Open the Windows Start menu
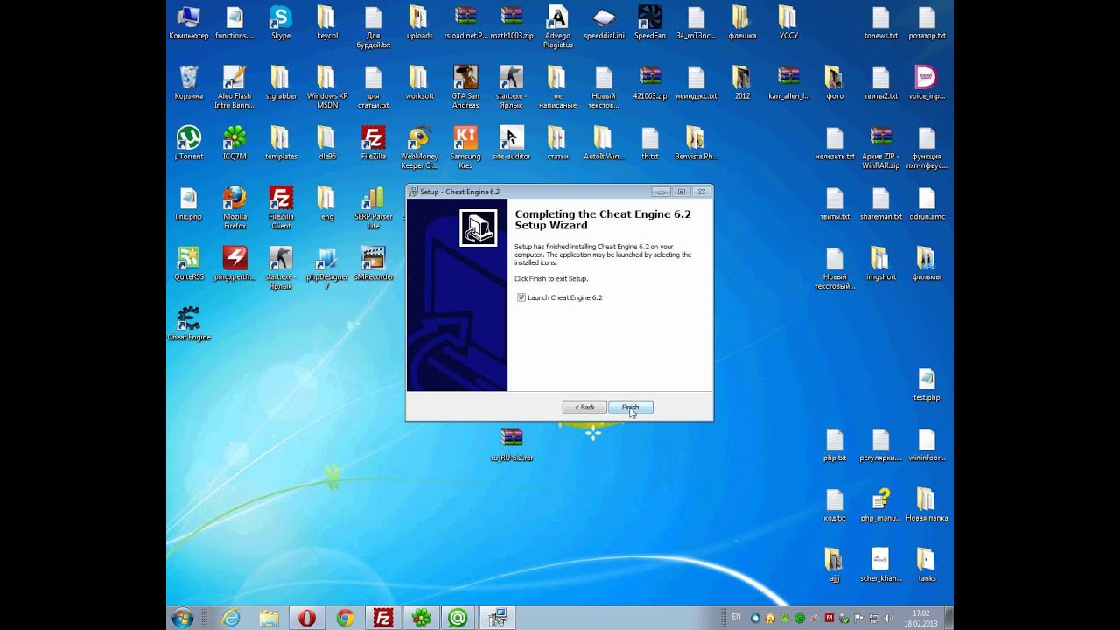1120x630 pixels. click(183, 618)
